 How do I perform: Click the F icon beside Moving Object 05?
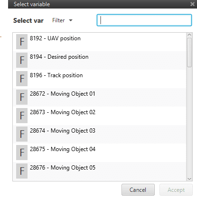click(22, 171)
